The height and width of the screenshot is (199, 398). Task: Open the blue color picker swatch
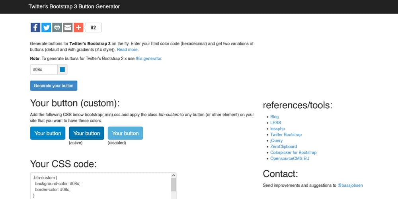coord(62,70)
